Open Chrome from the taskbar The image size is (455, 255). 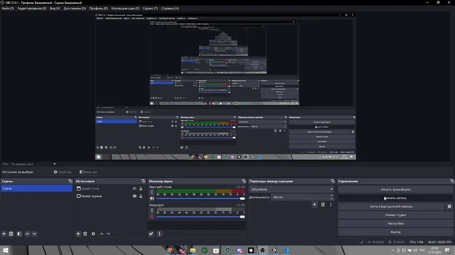[x=170, y=250]
